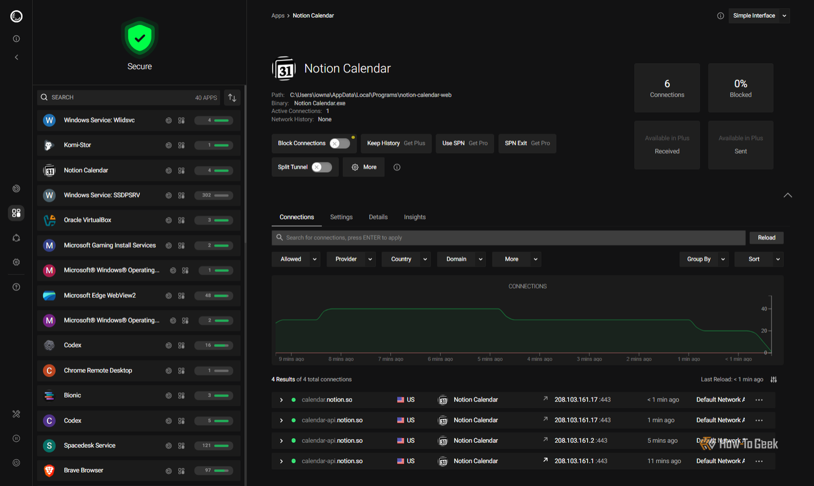This screenshot has height=486, width=814.
Task: Open the network activity radar icon in sidebar
Action: [16, 189]
